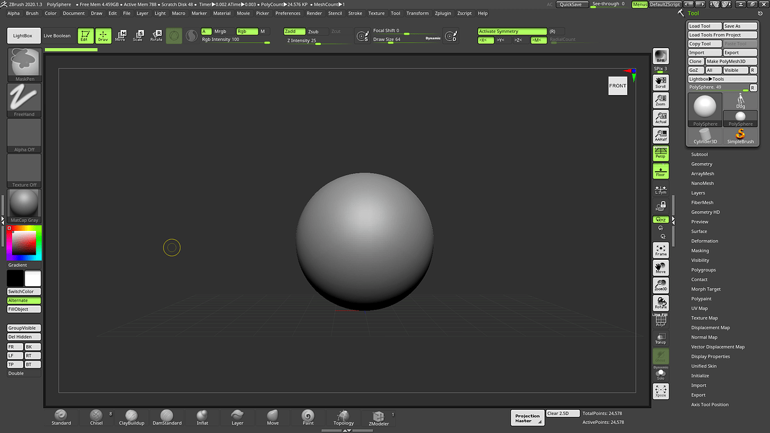Open the Brush menu
The height and width of the screenshot is (433, 770).
pyautogui.click(x=32, y=13)
